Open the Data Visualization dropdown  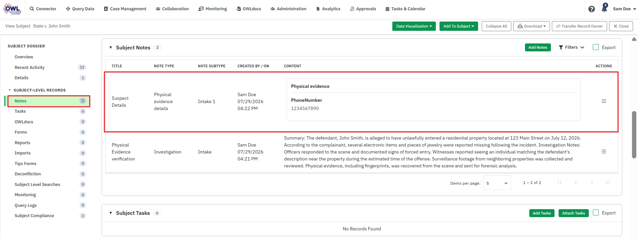414,26
